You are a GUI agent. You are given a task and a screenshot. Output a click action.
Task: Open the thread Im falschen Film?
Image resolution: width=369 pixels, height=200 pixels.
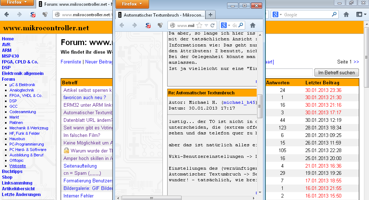[x=82, y=135]
